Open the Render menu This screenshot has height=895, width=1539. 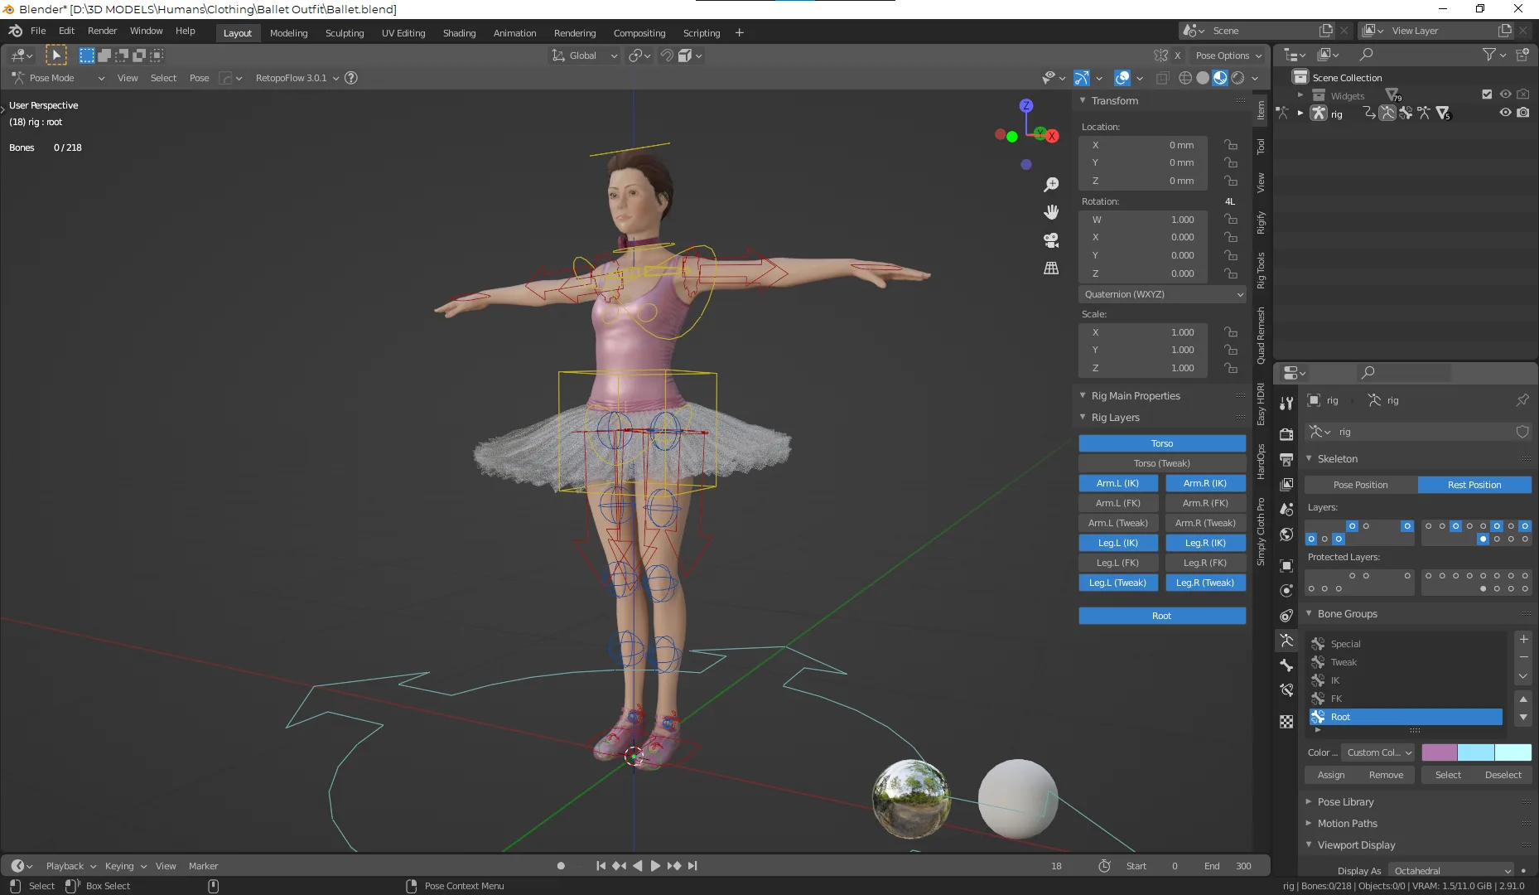(x=102, y=31)
